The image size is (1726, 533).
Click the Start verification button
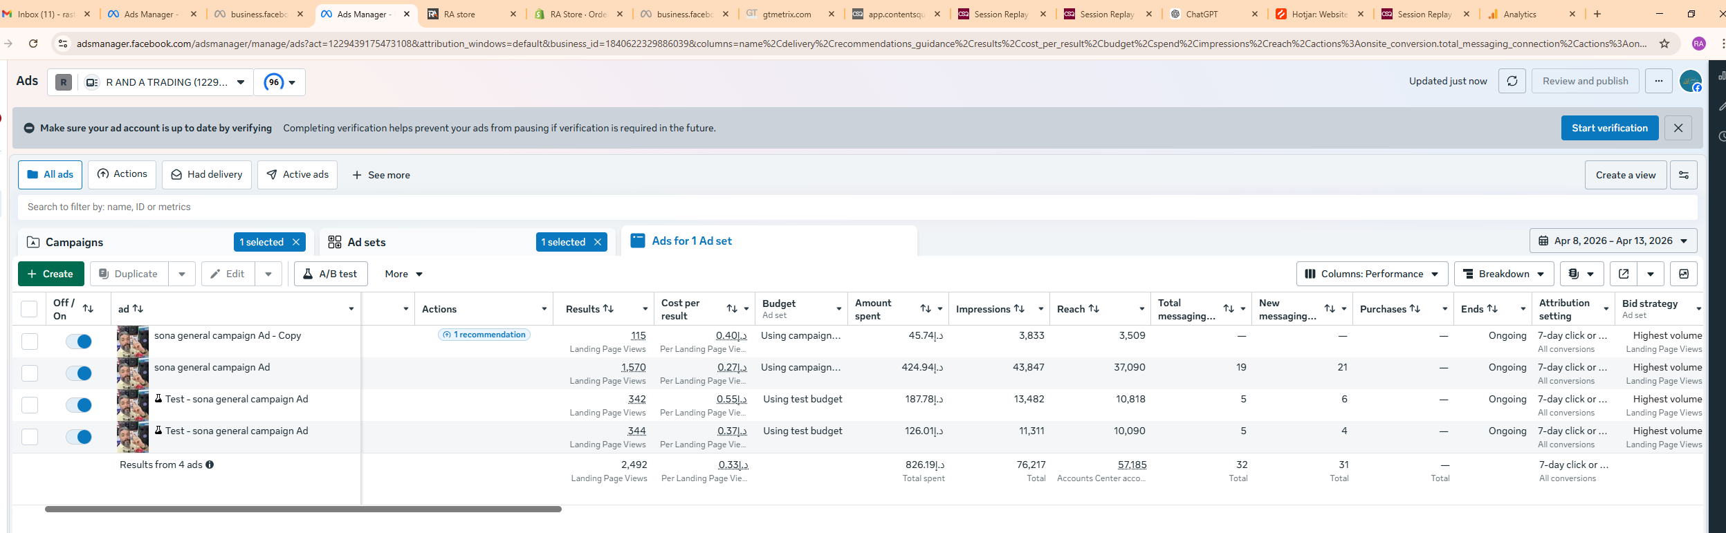tap(1609, 128)
